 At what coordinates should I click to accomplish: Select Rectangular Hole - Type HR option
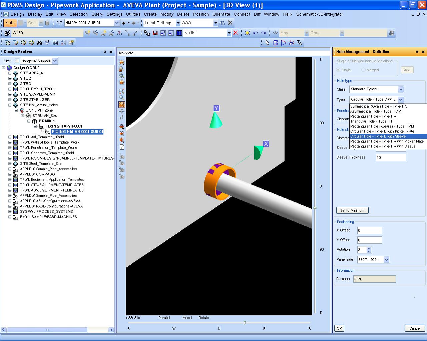[x=388, y=116]
